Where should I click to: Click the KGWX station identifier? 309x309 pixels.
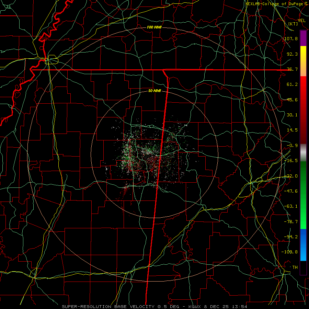coord(195,307)
